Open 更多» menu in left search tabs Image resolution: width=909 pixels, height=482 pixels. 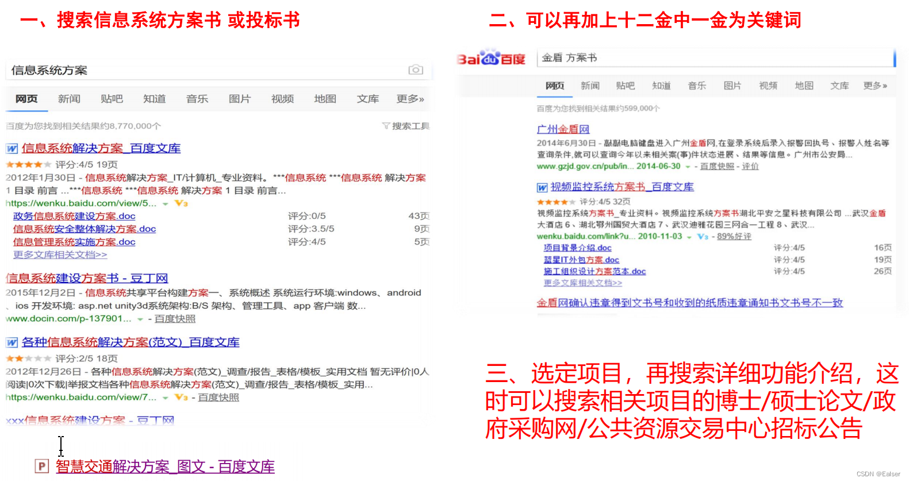410,99
